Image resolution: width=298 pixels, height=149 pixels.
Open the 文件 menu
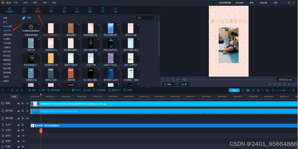(16, 3)
